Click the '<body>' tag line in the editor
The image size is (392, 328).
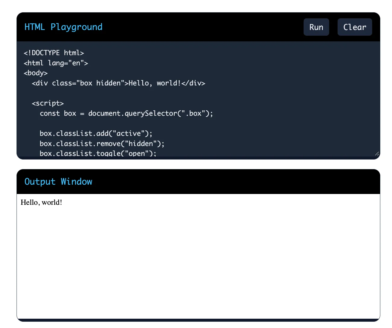click(36, 73)
